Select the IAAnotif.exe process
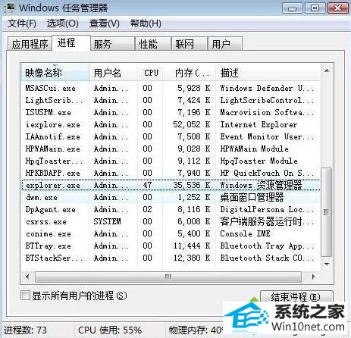The image size is (351, 338). click(x=171, y=136)
